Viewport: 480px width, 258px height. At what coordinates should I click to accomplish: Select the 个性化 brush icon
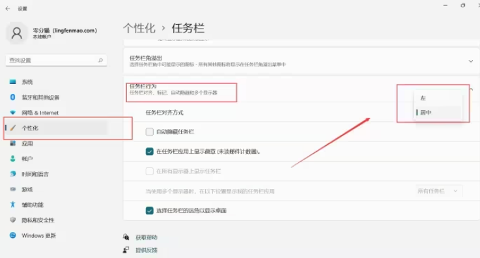tap(12, 128)
